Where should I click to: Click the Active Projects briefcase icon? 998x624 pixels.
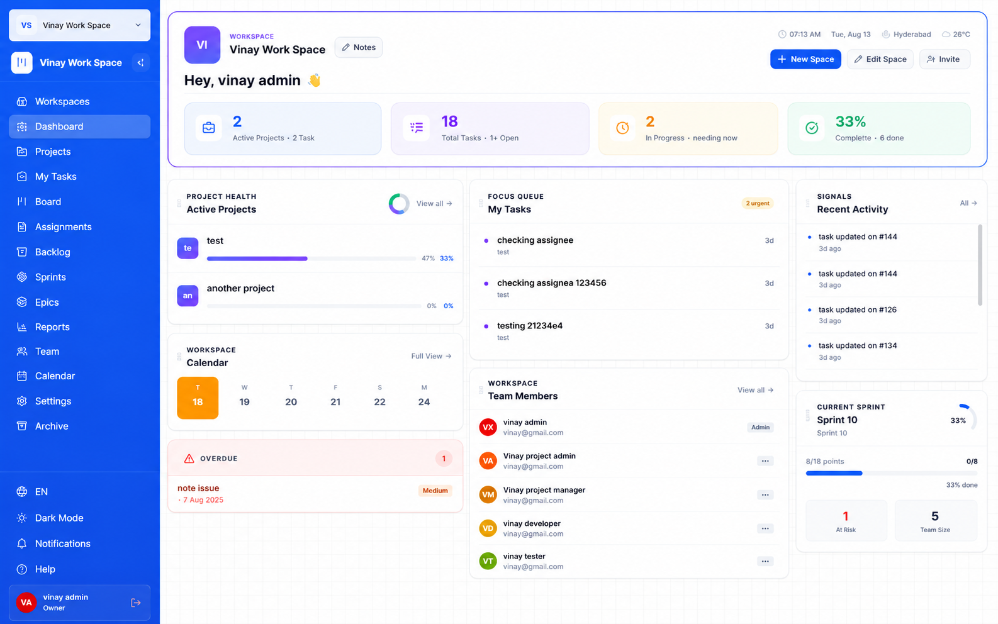click(209, 128)
